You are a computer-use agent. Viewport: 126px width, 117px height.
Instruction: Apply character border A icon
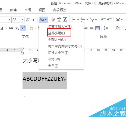click(65, 20)
